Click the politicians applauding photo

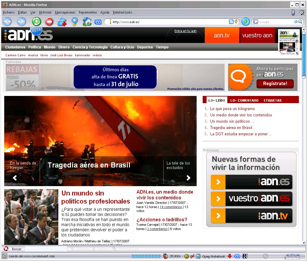pos(31,217)
